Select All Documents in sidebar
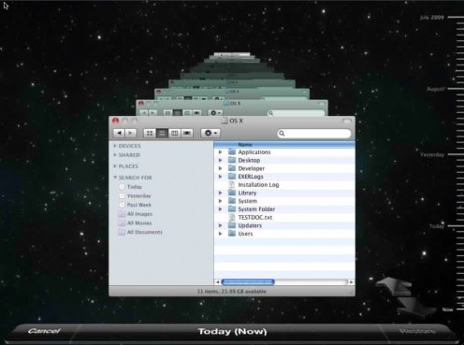Viewport: 464px width, 345px height. tap(145, 232)
